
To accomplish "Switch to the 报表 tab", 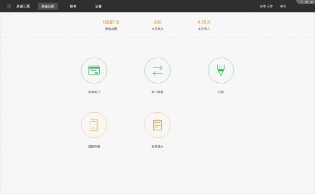I will (73, 6).
